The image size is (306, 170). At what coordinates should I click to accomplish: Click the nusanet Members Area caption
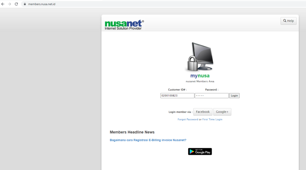coord(200,81)
